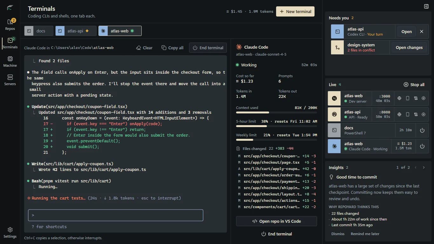
Task: Select src/app/checkout/layout.t… changed file
Action: [x=276, y=194]
